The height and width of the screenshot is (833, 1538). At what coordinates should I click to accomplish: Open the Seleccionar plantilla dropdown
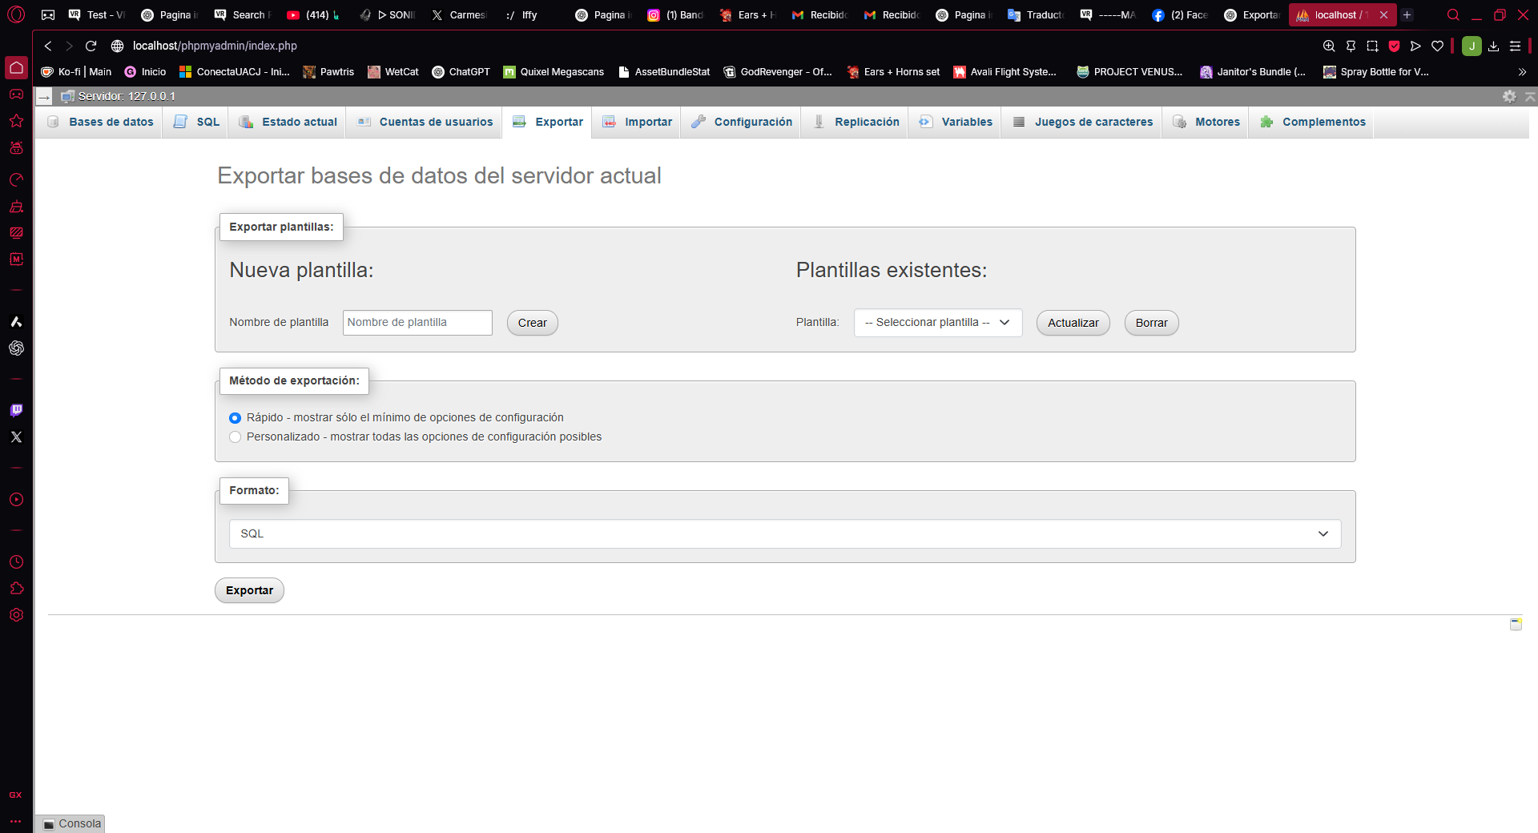coord(937,323)
